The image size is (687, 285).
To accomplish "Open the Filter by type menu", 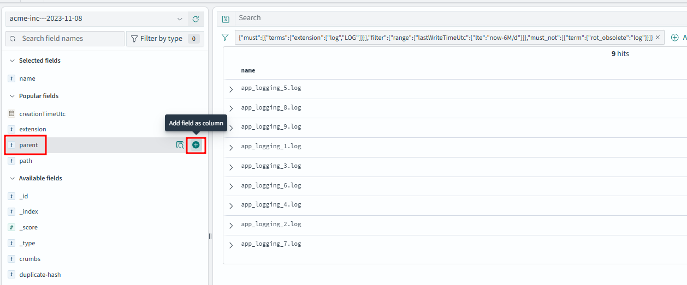I will click(x=164, y=39).
